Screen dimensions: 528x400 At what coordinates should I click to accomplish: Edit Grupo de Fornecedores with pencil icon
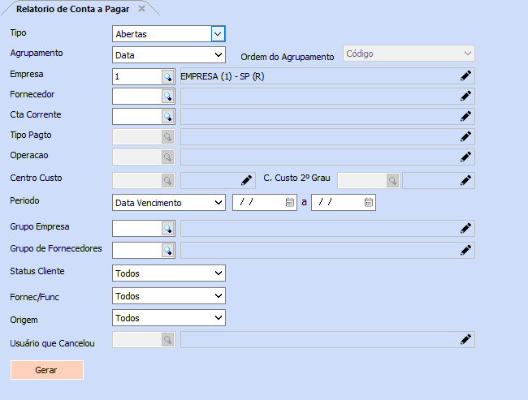coord(465,250)
